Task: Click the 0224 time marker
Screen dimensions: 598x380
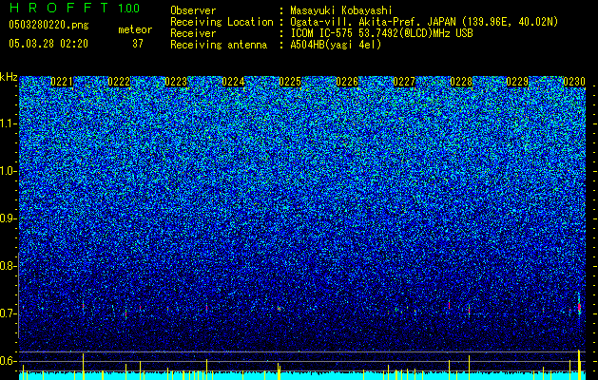Action: pos(233,82)
